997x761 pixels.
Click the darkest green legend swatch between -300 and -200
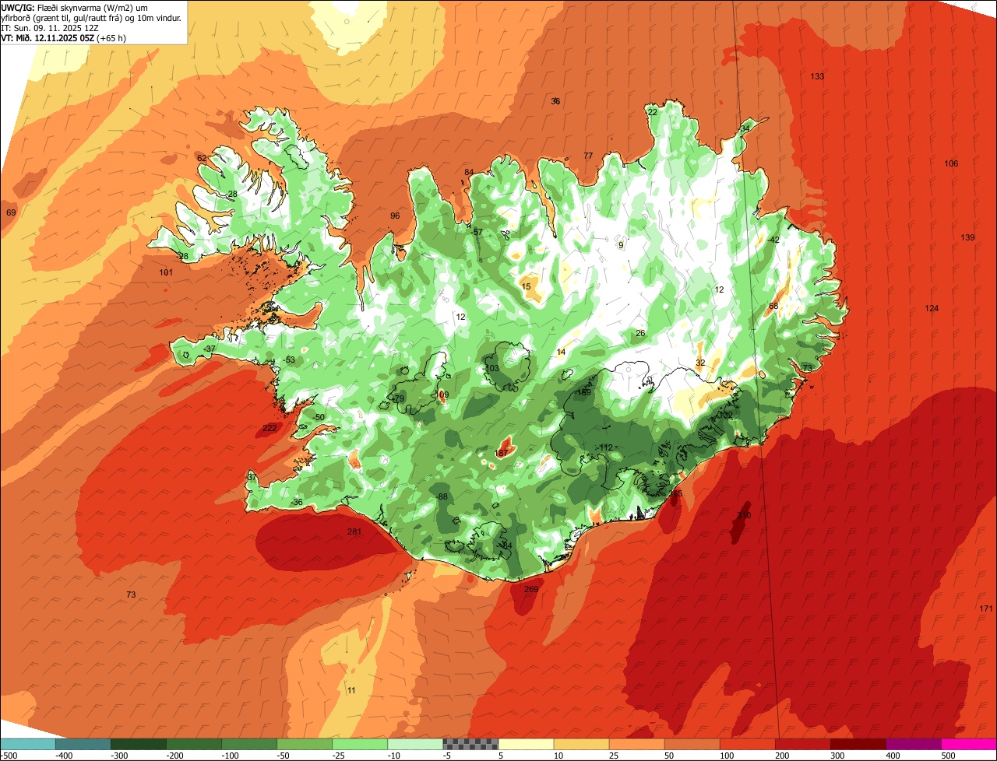click(138, 744)
